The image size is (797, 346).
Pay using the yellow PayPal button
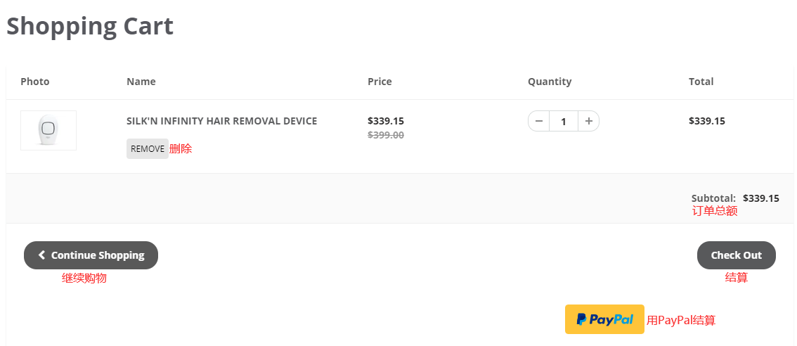[604, 319]
